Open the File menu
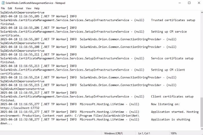The height and width of the screenshot is (135, 203). click(3, 8)
